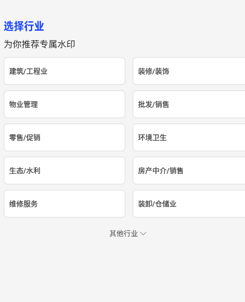The image size is (245, 302).
Task: Choose 房产中介/销售 as industry
Action: 189,171
